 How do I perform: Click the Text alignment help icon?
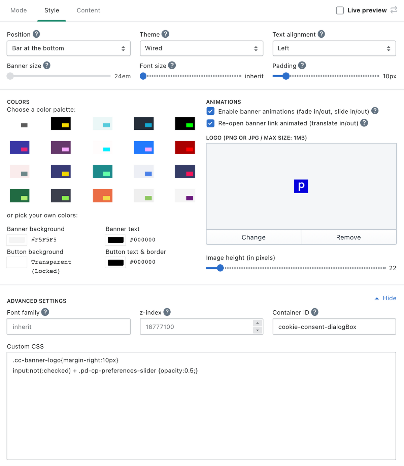click(321, 34)
